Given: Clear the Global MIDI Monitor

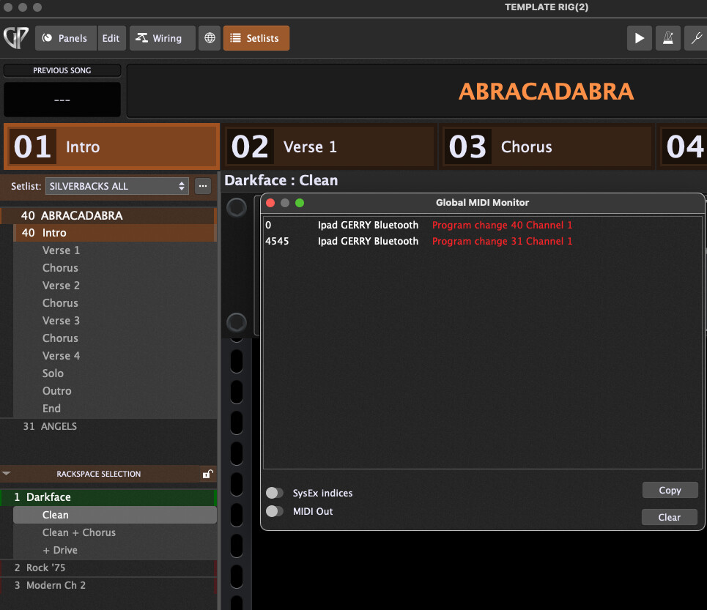Looking at the screenshot, I should [670, 517].
